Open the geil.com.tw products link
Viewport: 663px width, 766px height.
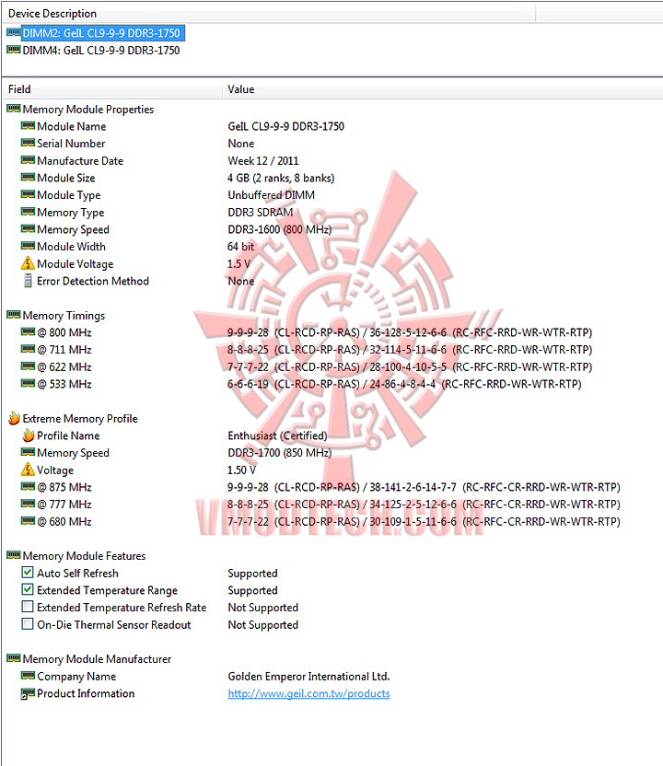[308, 693]
